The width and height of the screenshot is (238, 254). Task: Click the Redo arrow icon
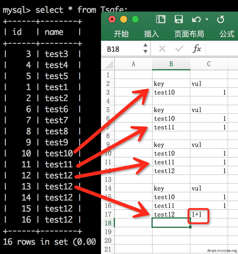(x=221, y=19)
